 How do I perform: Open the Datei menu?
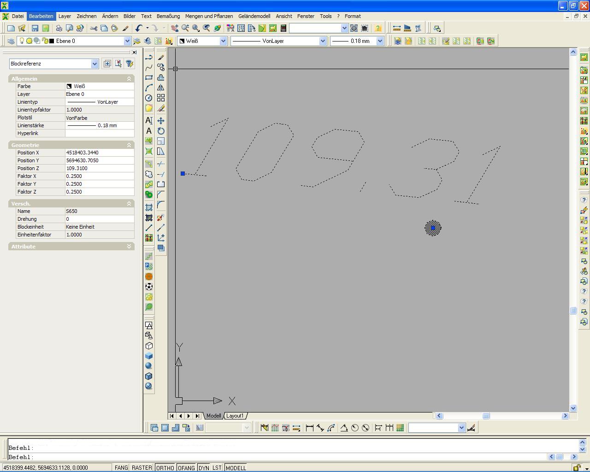pos(18,16)
